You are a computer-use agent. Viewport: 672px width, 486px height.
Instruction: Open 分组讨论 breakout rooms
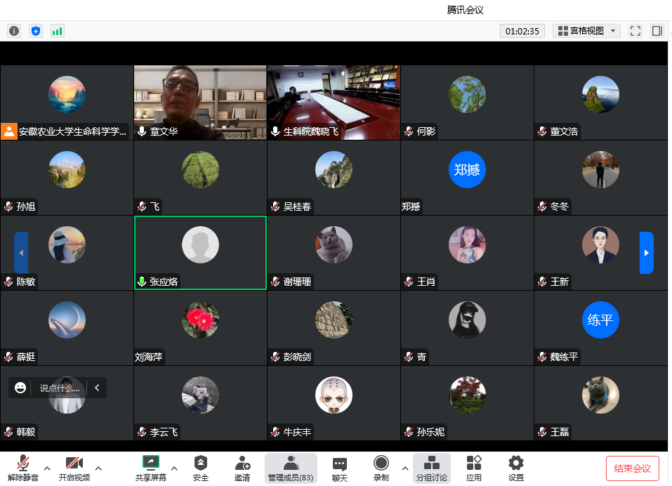coord(432,468)
